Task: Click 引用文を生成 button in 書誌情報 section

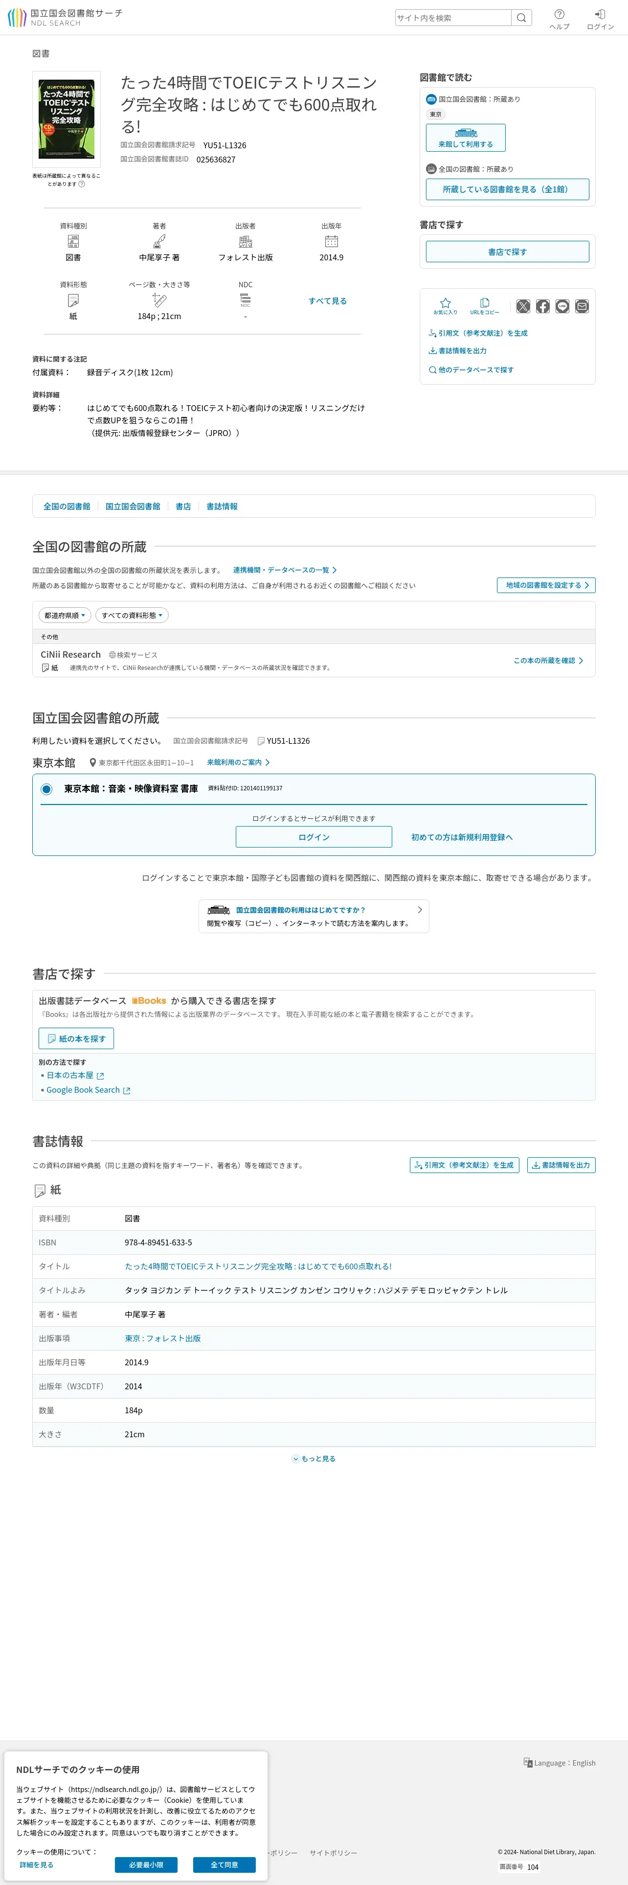Action: pos(464,1165)
